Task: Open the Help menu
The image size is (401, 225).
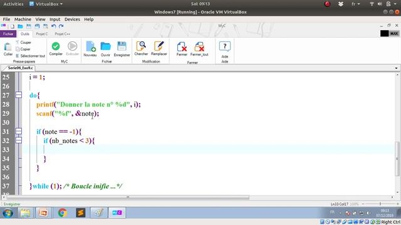Action: click(x=89, y=19)
